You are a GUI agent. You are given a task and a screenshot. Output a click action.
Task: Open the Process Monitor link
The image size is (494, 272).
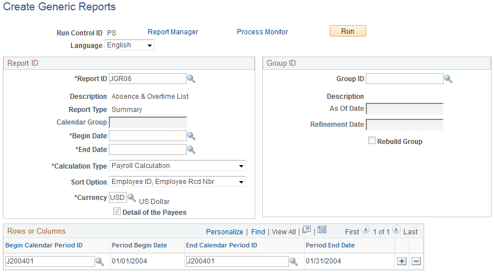(x=262, y=32)
